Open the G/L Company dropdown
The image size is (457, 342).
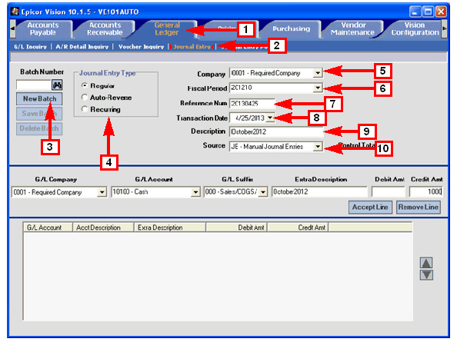pyautogui.click(x=102, y=192)
